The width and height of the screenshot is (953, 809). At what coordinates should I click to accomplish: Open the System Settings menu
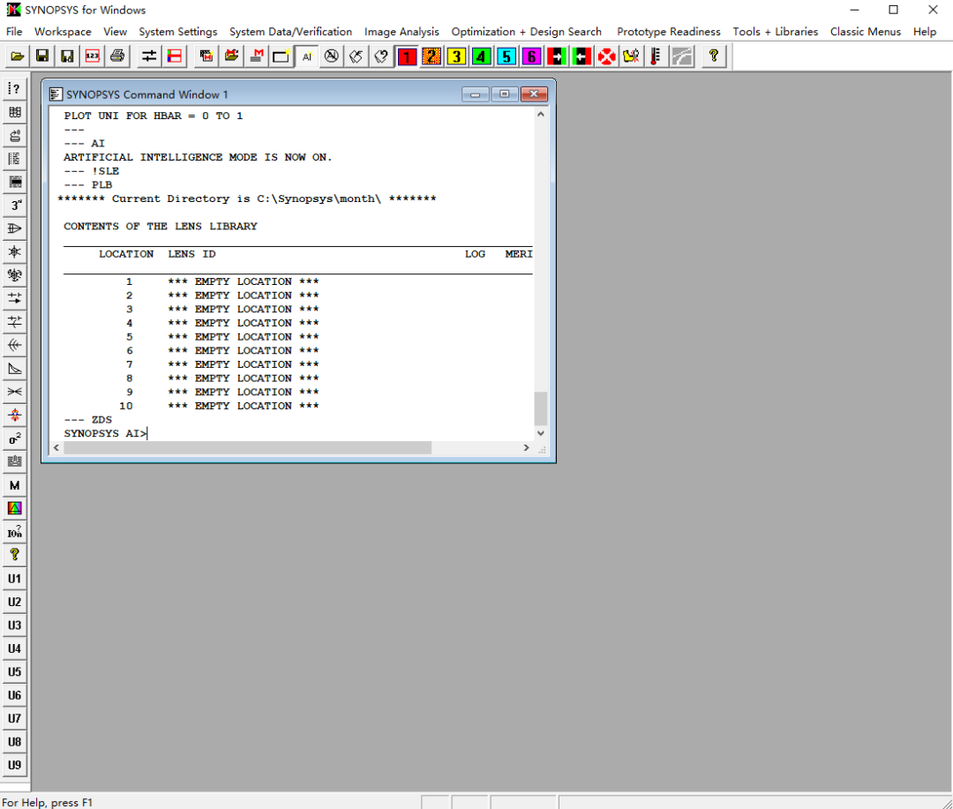point(177,32)
